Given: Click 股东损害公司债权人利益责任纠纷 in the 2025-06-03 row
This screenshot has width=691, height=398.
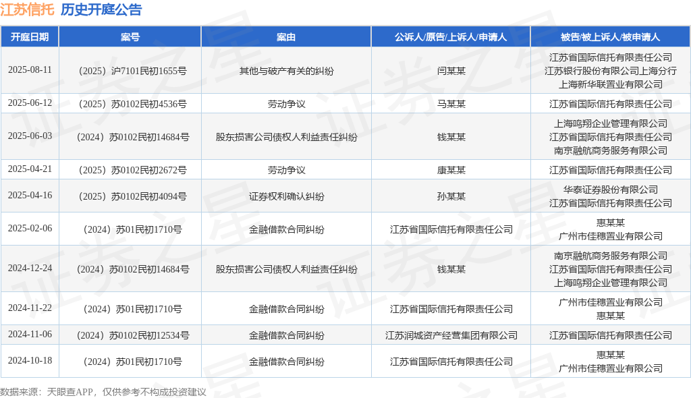Looking at the screenshot, I should [x=286, y=137].
